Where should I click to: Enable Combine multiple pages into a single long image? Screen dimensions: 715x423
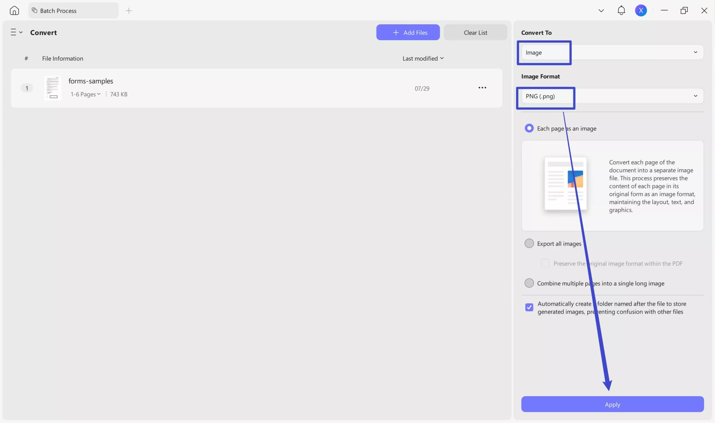tap(529, 283)
